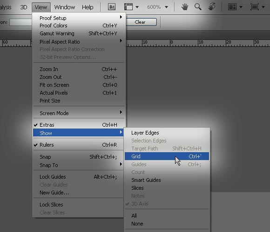Screen dimensions: 270x232
Task: Expand the Screen Mode menu entry
Action: click(x=79, y=113)
